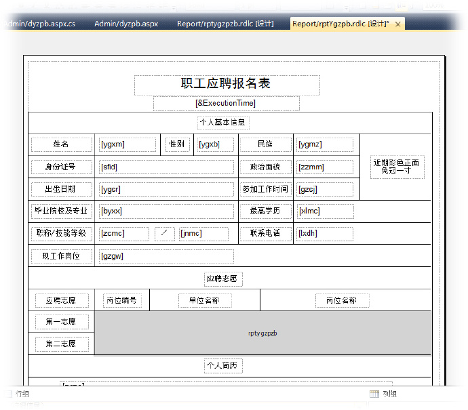Select the 单位名称 column header
Viewport: 468px width, 410px height.
[205, 301]
